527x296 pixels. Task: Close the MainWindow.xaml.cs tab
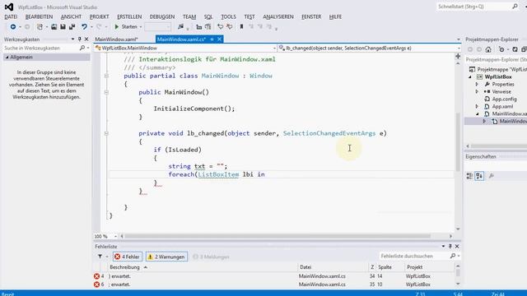220,39
